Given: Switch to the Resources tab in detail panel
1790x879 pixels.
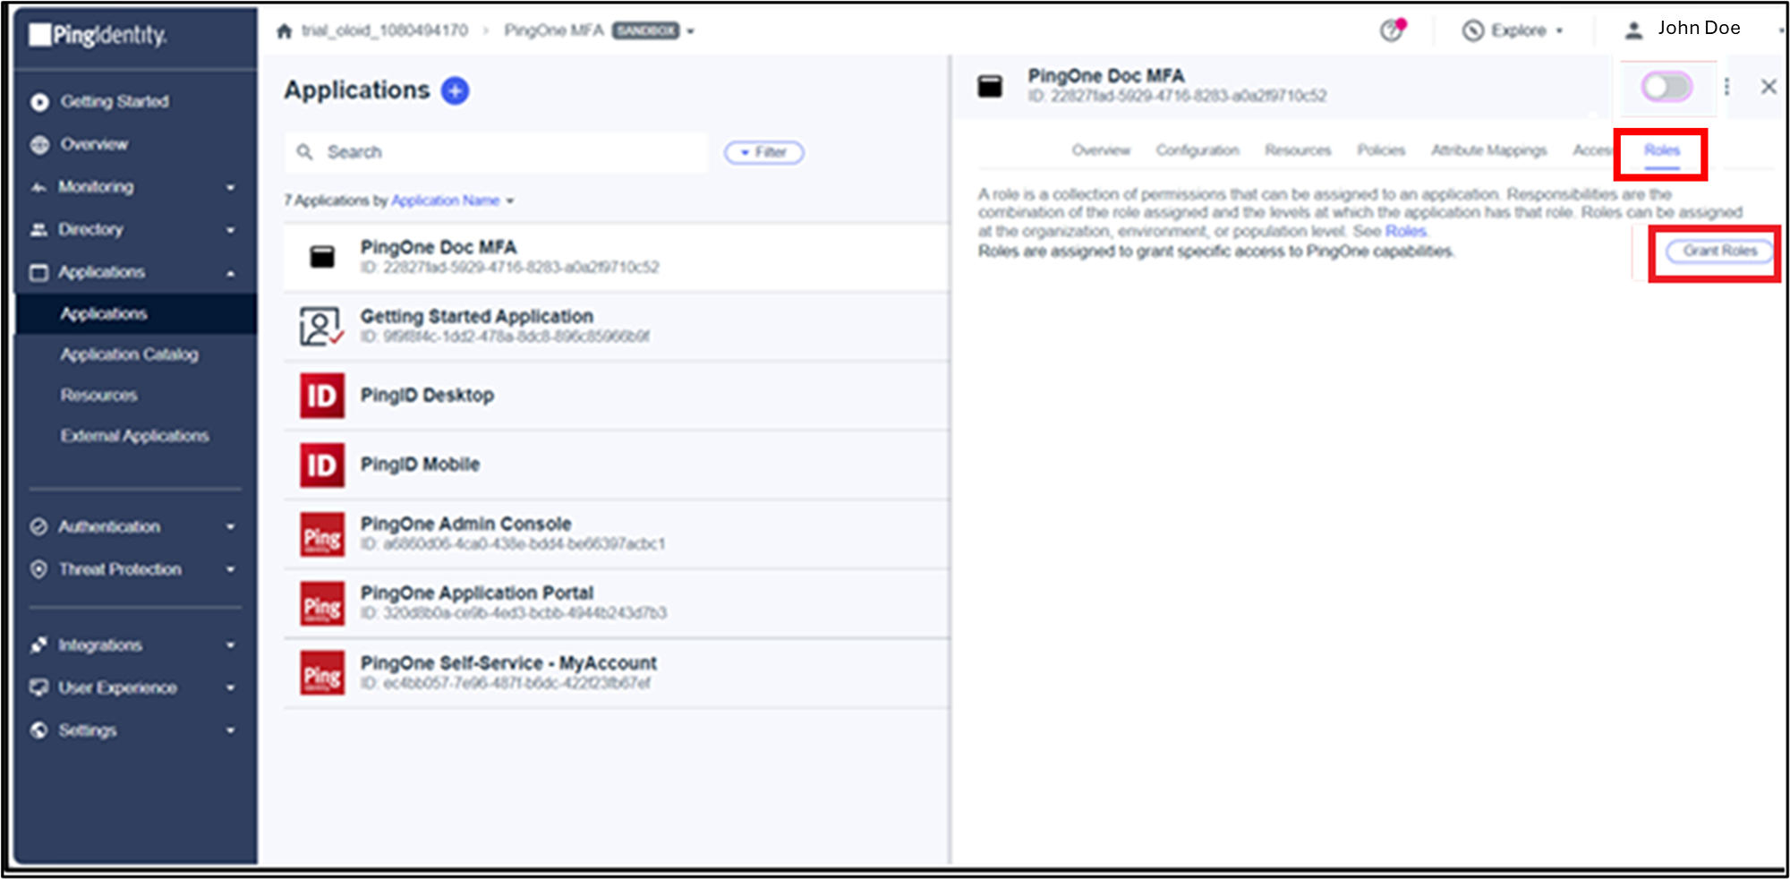Looking at the screenshot, I should (x=1298, y=150).
